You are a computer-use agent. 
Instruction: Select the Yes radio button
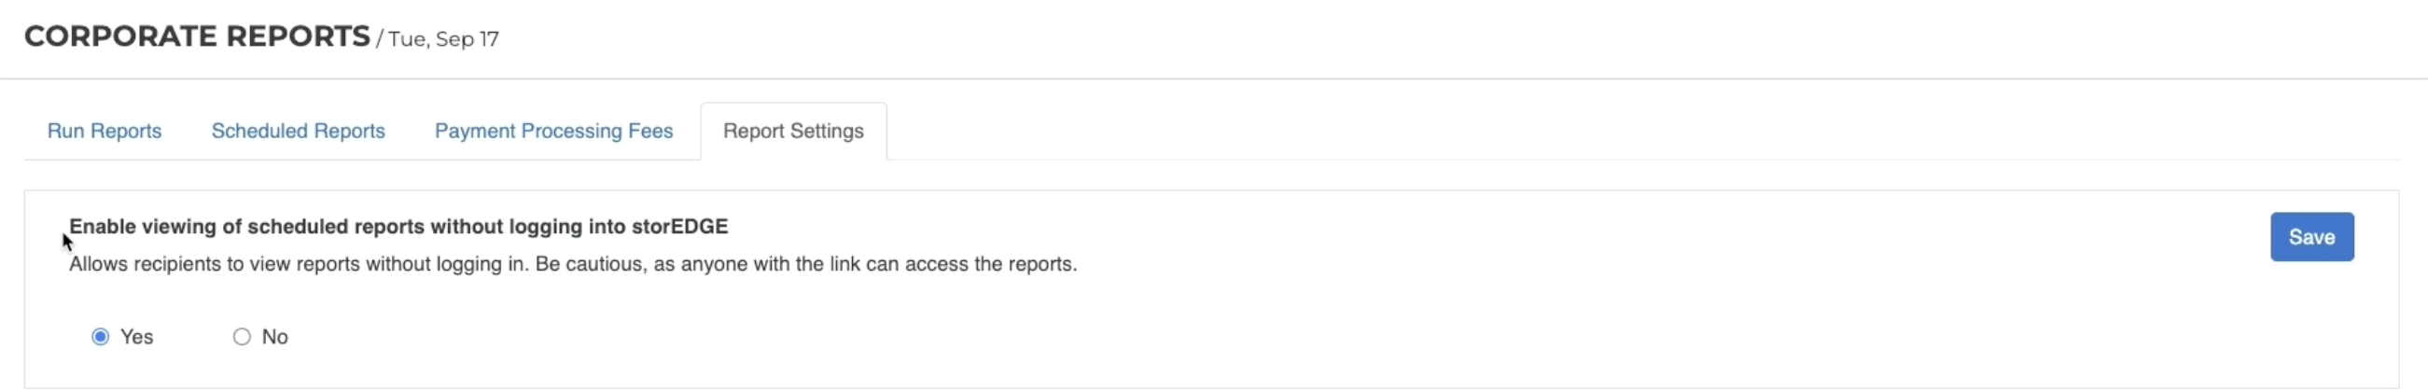pyautogui.click(x=100, y=337)
